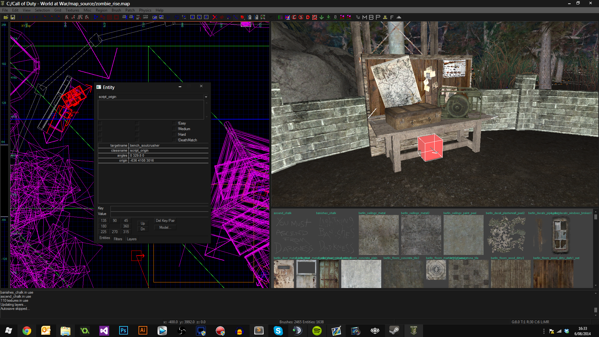Open Photoshop from the taskbar
The height and width of the screenshot is (337, 599).
(123, 331)
